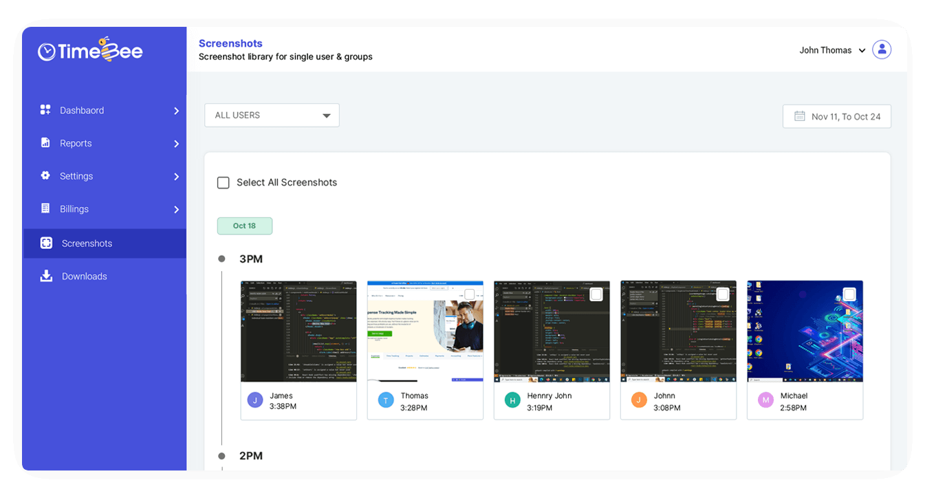Image resolution: width=925 pixels, height=498 pixels.
Task: Open the John Thomas account dropdown
Action: click(832, 50)
